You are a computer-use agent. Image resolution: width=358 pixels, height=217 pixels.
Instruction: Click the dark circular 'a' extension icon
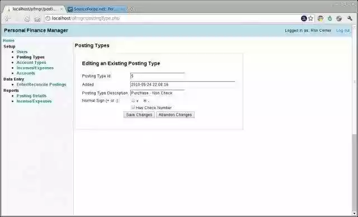pos(304,18)
